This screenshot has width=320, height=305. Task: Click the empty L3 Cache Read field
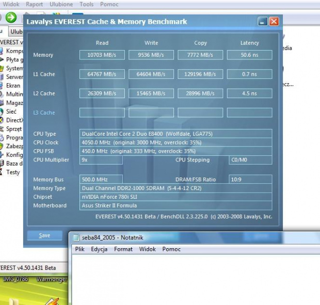(102, 113)
